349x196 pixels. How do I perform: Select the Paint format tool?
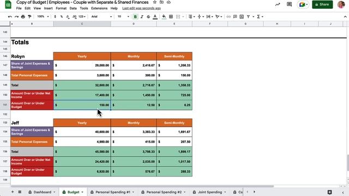[x=29, y=17]
